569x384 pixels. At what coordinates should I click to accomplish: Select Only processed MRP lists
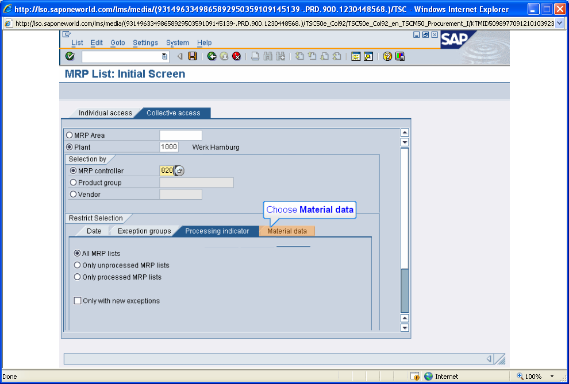point(77,277)
